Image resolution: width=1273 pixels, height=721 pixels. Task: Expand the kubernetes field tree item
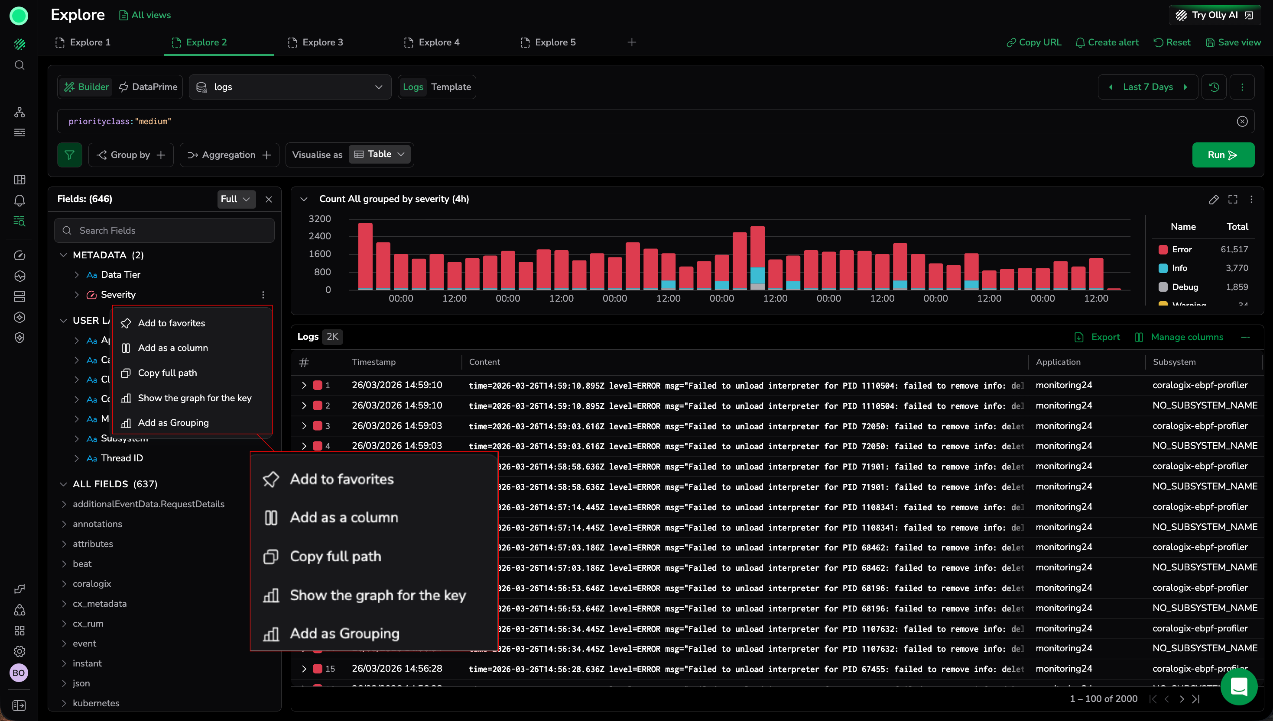(64, 703)
